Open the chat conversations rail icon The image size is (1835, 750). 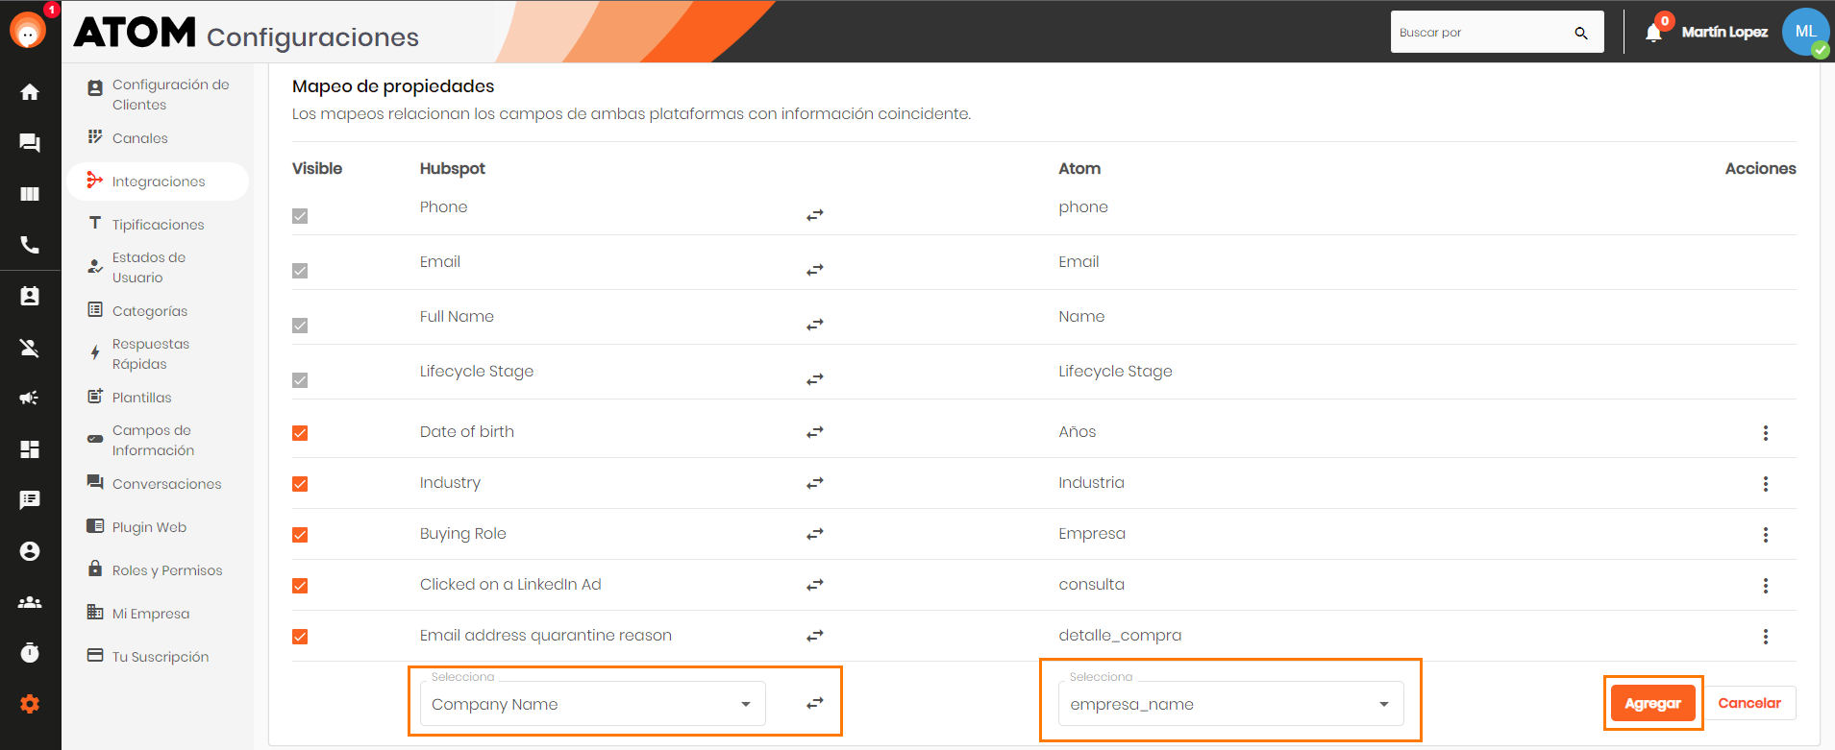point(30,143)
